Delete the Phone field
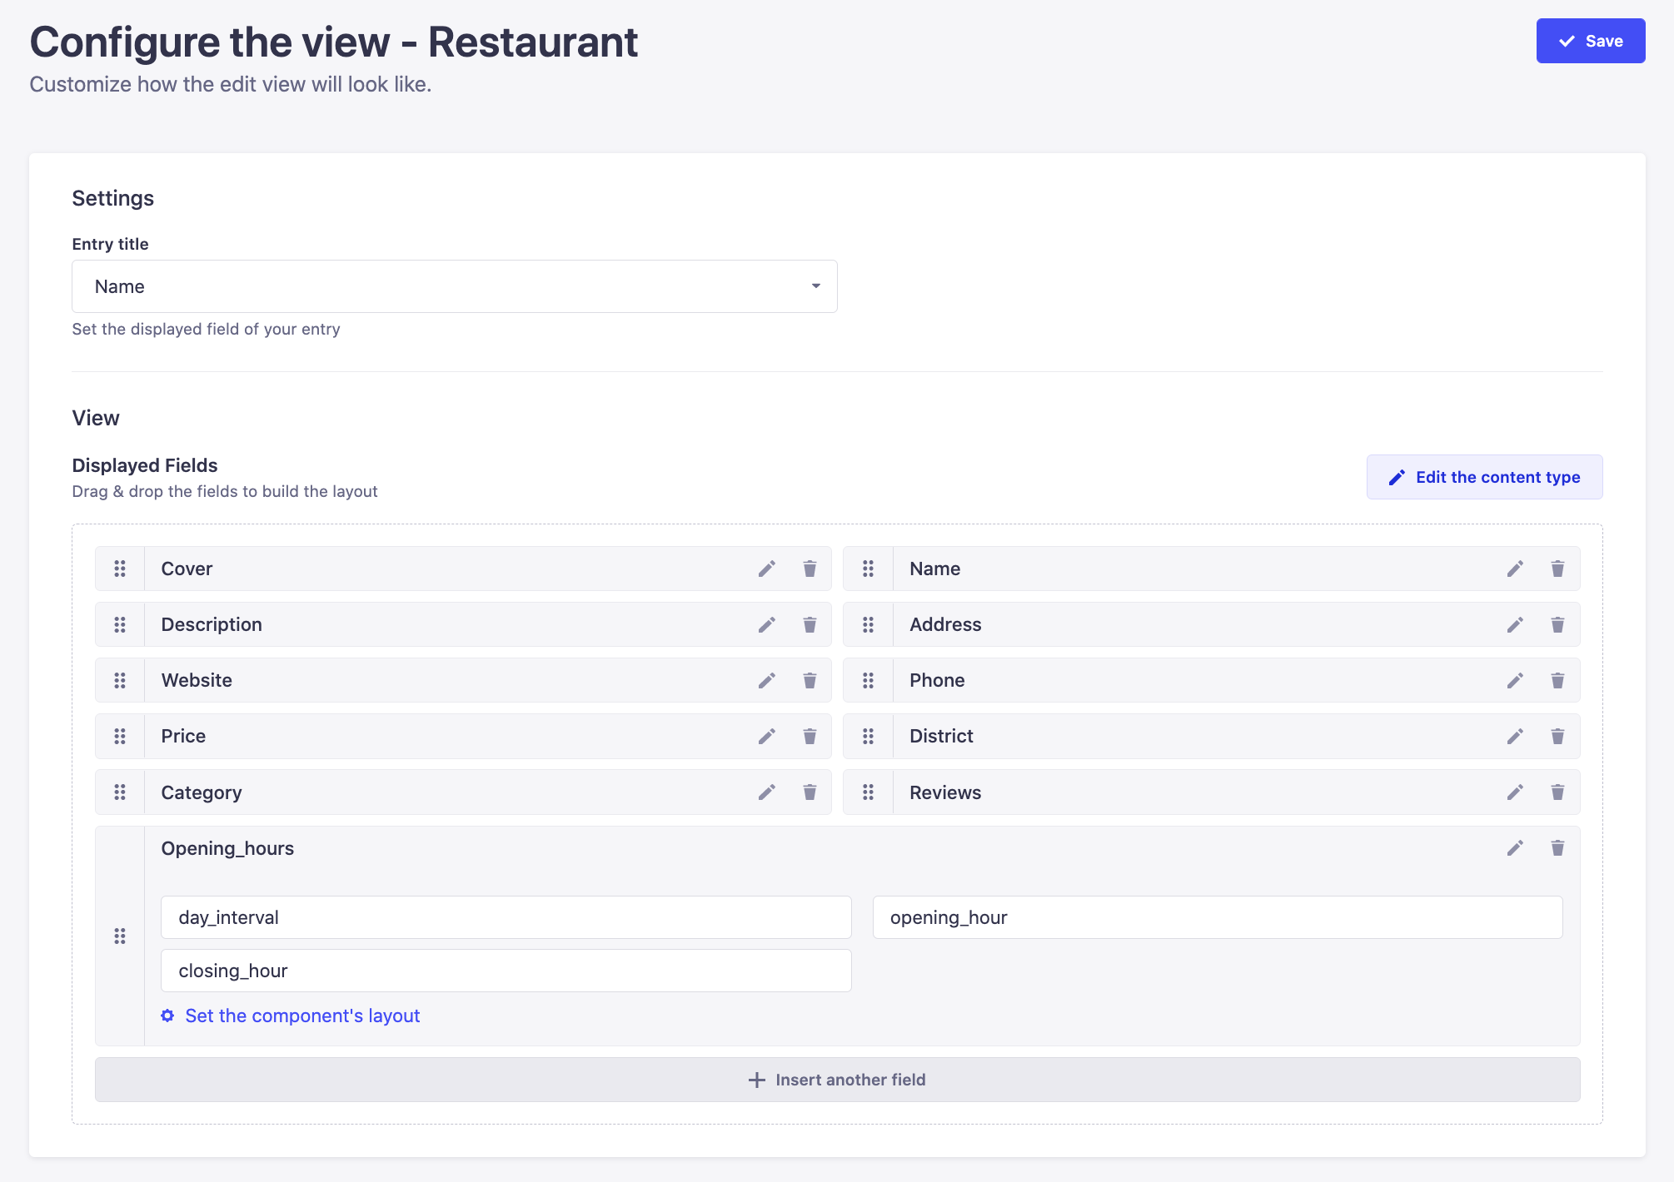 [1557, 680]
